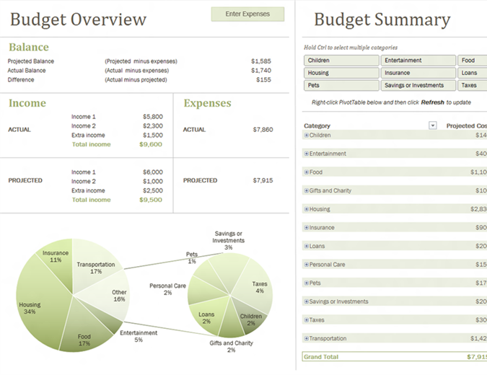Click the Grand Total row label
Image resolution: width=487 pixels, height=375 pixels.
tap(323, 356)
